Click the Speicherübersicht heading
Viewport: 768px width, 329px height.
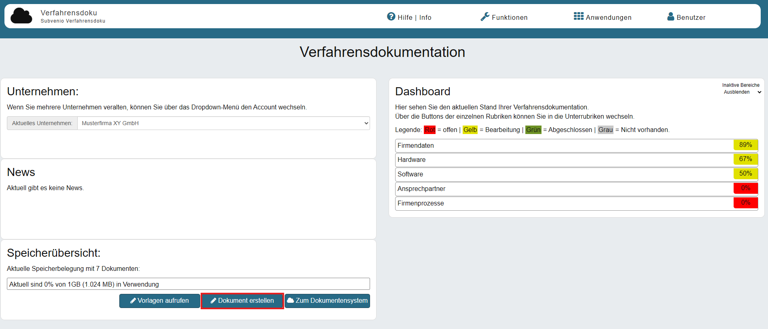(x=54, y=253)
